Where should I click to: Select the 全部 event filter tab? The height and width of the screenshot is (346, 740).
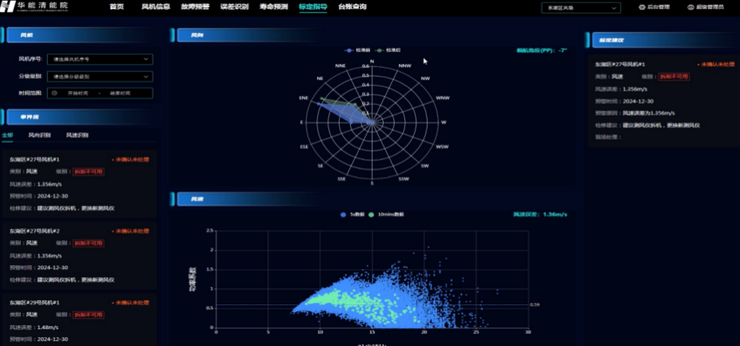(7, 135)
